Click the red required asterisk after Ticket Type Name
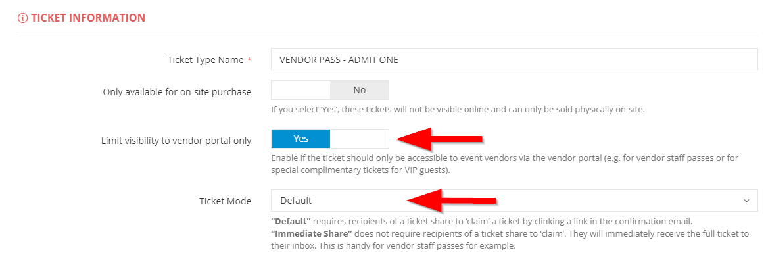The image size is (766, 261). (x=249, y=60)
